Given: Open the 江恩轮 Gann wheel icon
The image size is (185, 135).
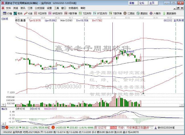Looking at the screenshot, I should 125,13.
